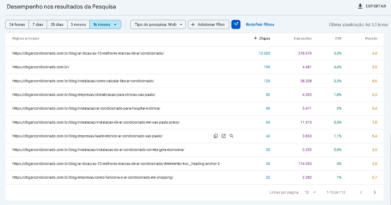The image size is (391, 205).
Task: Click Páginas principais column header
Action: pos(26,39)
